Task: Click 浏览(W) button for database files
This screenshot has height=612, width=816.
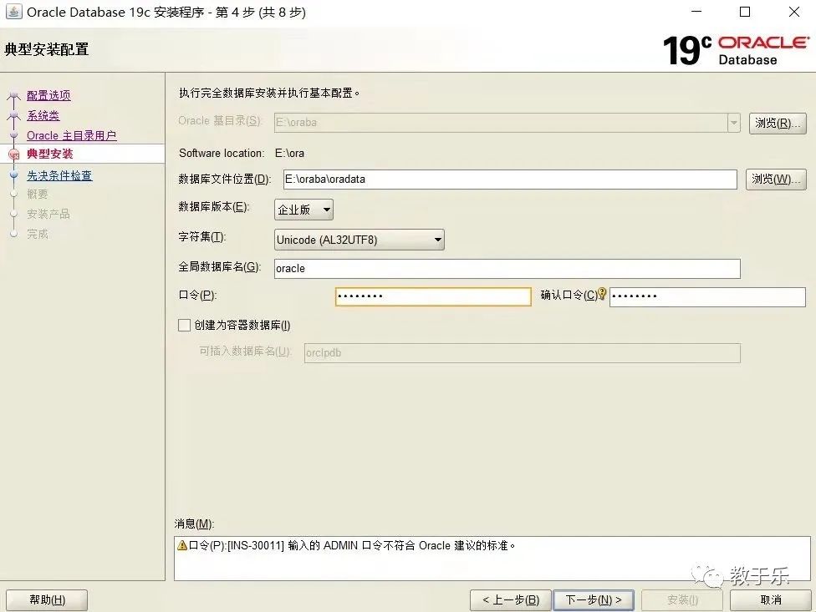Action: click(x=775, y=180)
